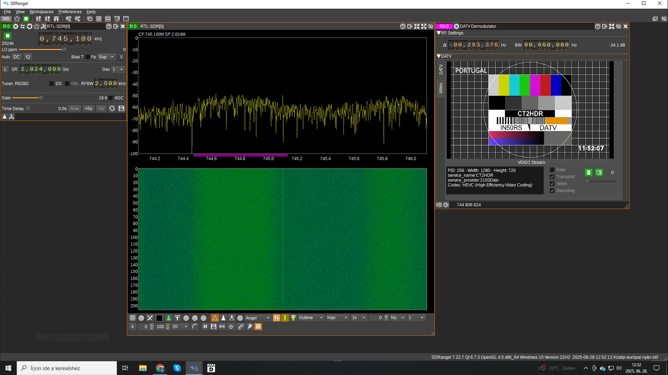This screenshot has width=668, height=375.
Task: Save the time delay with disk icon
Action: pyautogui.click(x=122, y=108)
